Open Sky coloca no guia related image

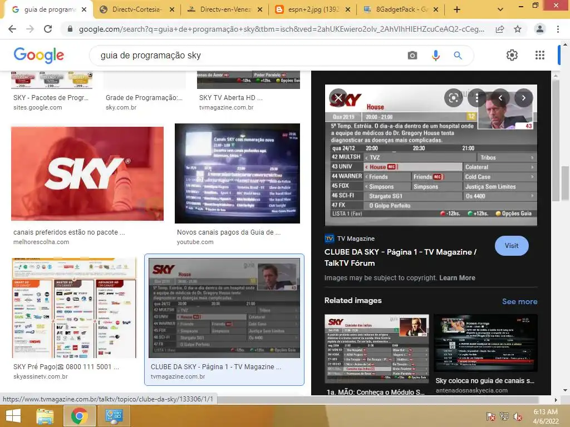pos(485,344)
